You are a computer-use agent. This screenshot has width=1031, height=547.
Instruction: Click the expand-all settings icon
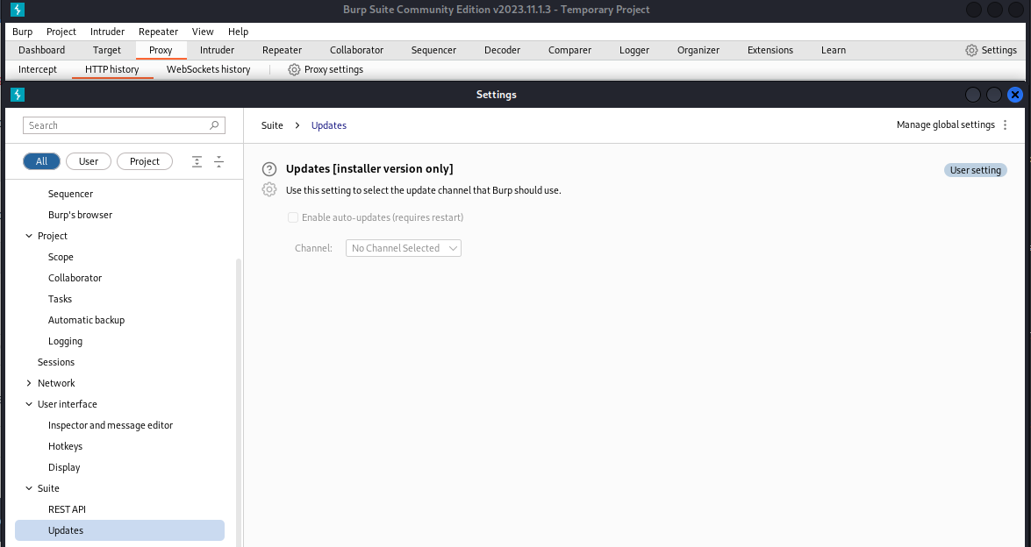point(197,161)
